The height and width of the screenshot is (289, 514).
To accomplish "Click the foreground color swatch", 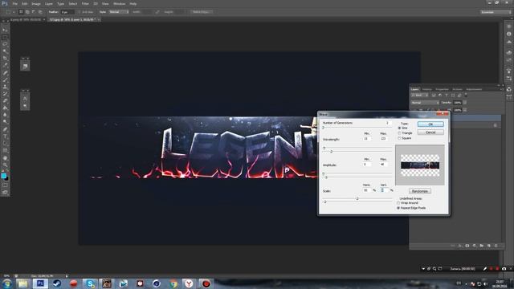I will (3, 176).
